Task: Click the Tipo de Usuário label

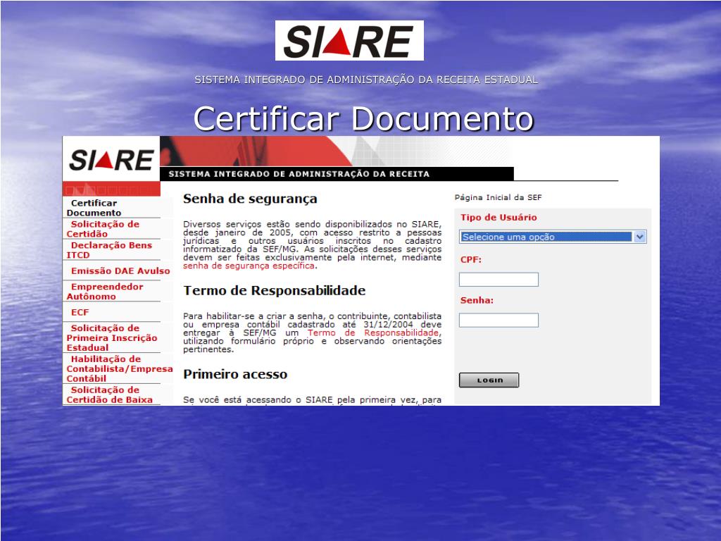Action: coord(499,217)
